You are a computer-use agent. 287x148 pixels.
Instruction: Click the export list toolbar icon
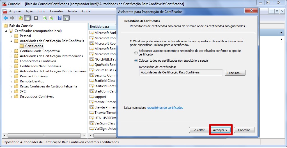(x=51, y=18)
